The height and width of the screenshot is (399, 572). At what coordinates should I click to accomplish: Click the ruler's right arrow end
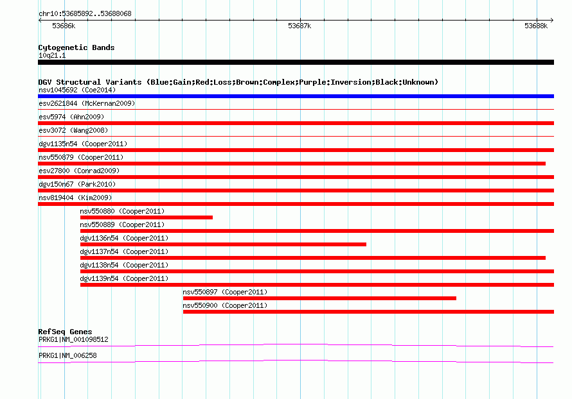pos(552,20)
